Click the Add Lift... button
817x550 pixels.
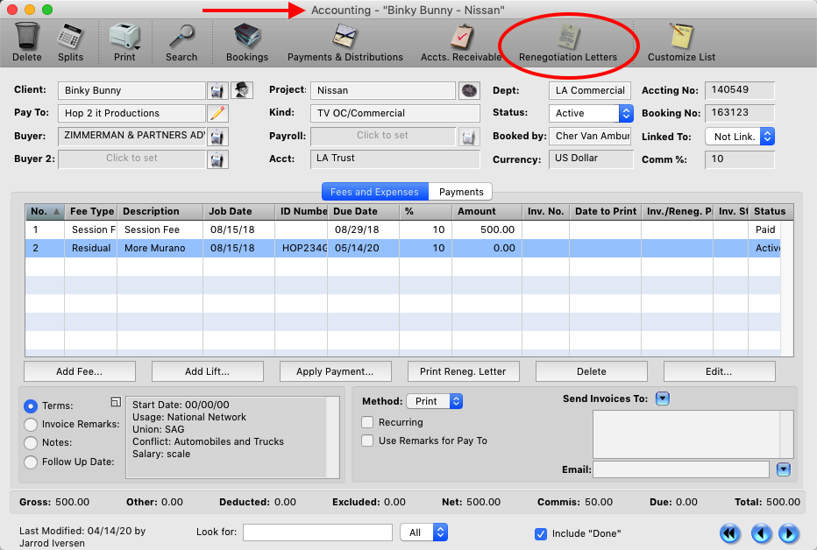click(x=208, y=371)
